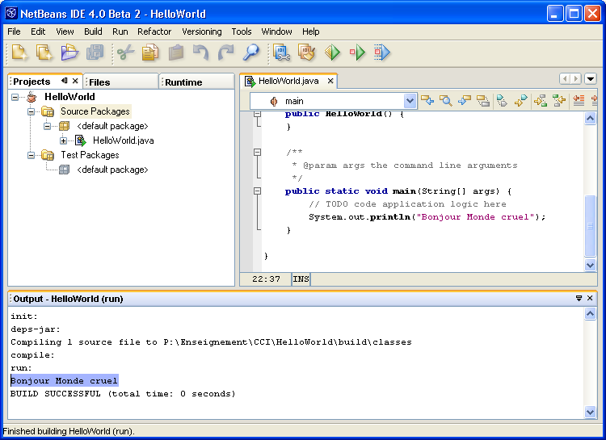The width and height of the screenshot is (606, 440).
Task: Click Debug Main Project red-square green-arrow icon
Action: pos(357,52)
